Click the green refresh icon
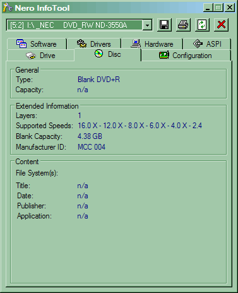Viewport: 238px width, 293px height. [x=202, y=25]
